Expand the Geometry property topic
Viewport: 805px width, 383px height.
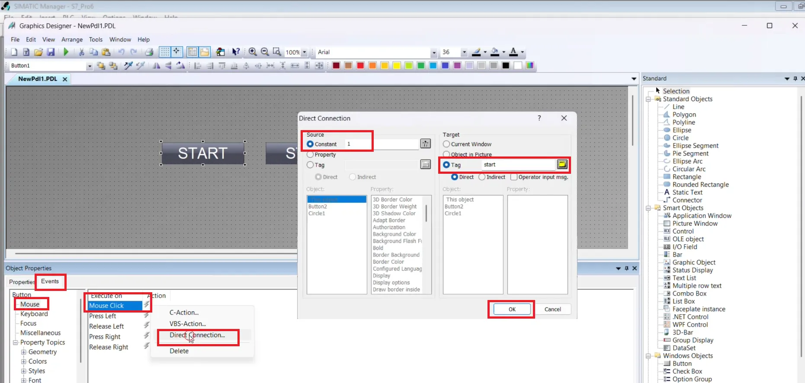point(24,352)
